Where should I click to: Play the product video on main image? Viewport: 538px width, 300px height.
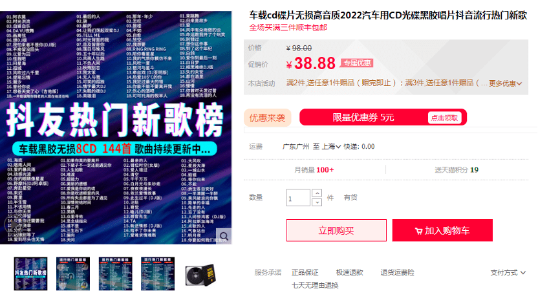tap(13, 225)
